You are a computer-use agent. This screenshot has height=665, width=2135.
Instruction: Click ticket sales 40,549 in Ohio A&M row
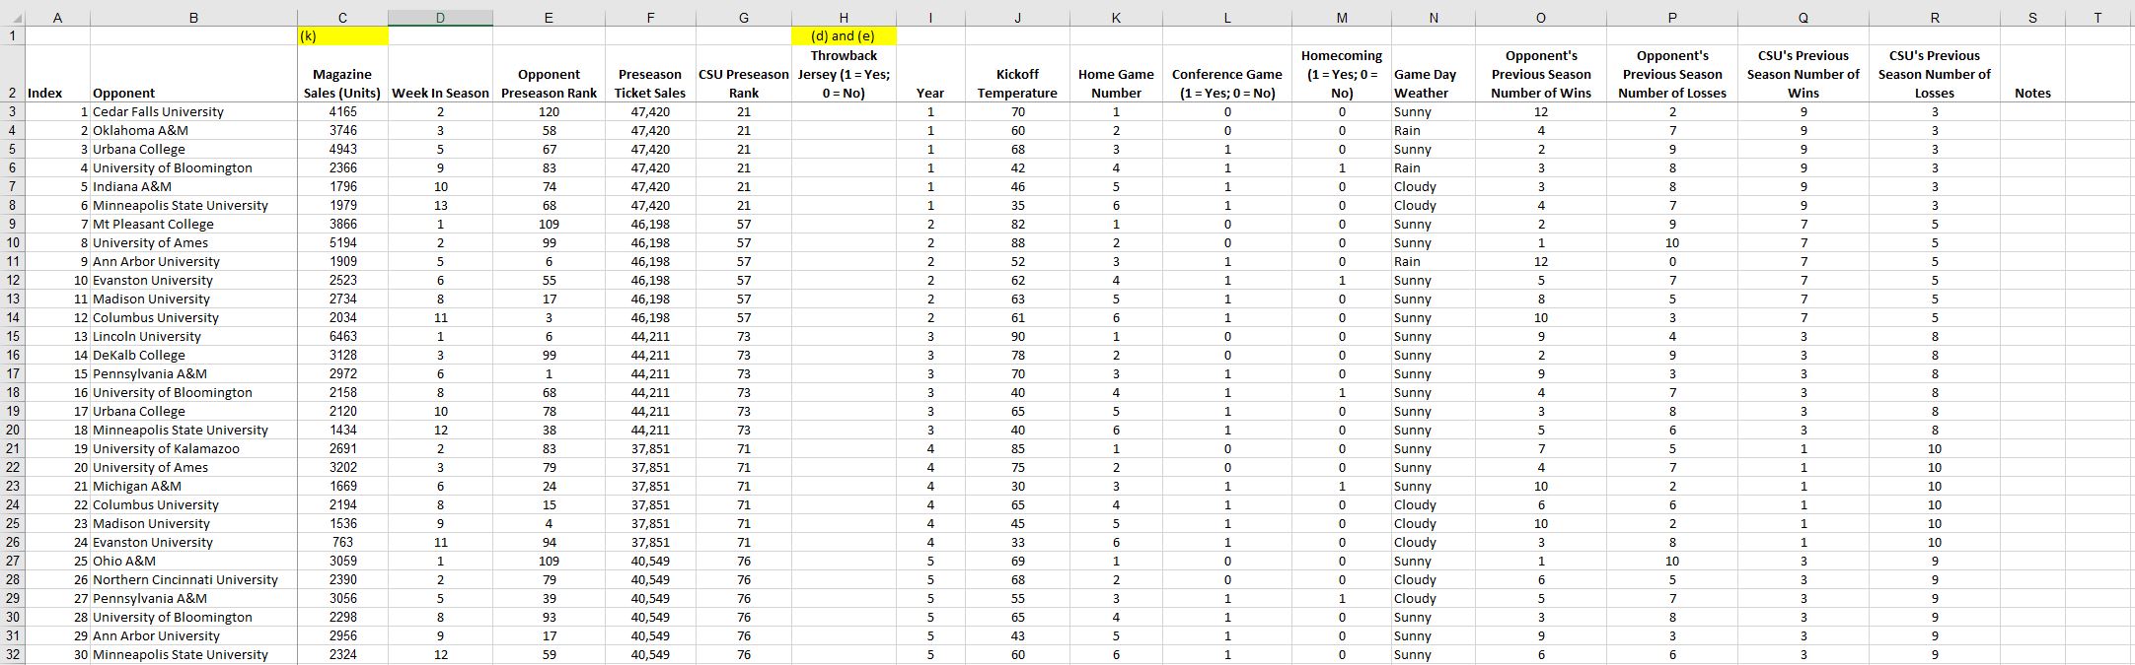click(x=650, y=561)
